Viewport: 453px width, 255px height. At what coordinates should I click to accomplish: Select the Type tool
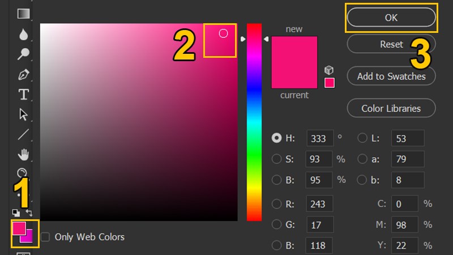(23, 94)
